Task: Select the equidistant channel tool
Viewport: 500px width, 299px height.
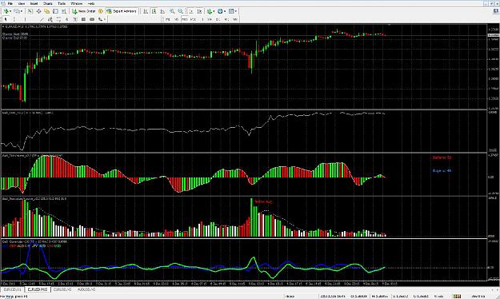Action: tap(50, 19)
